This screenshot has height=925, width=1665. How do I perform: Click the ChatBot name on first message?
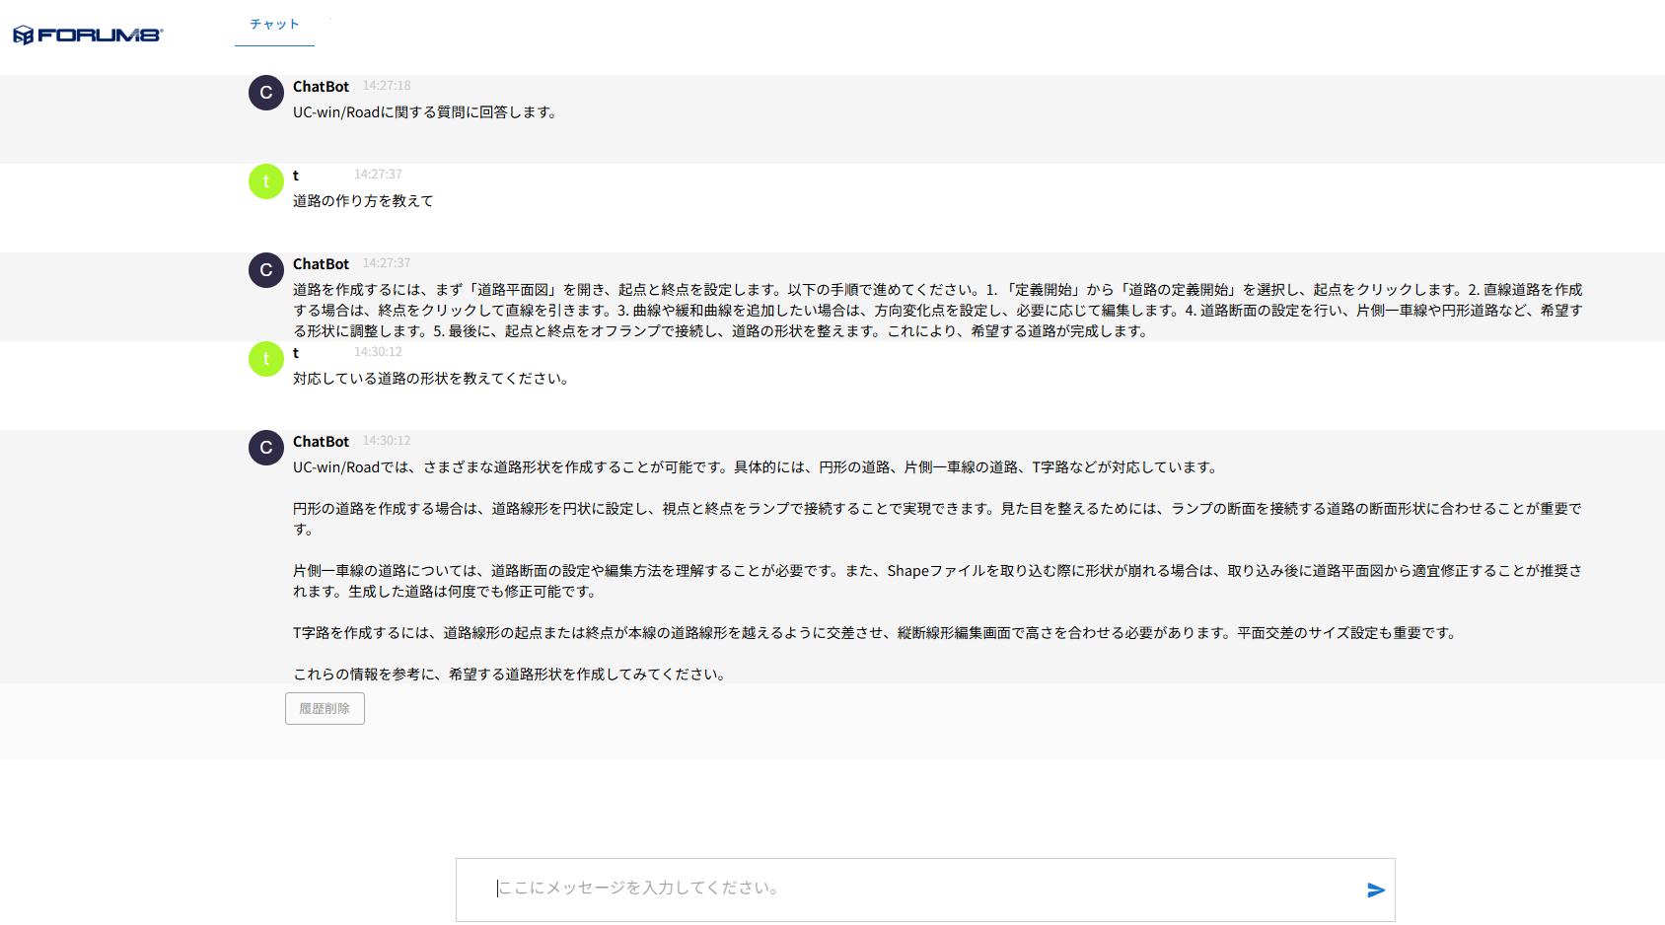pos(321,87)
